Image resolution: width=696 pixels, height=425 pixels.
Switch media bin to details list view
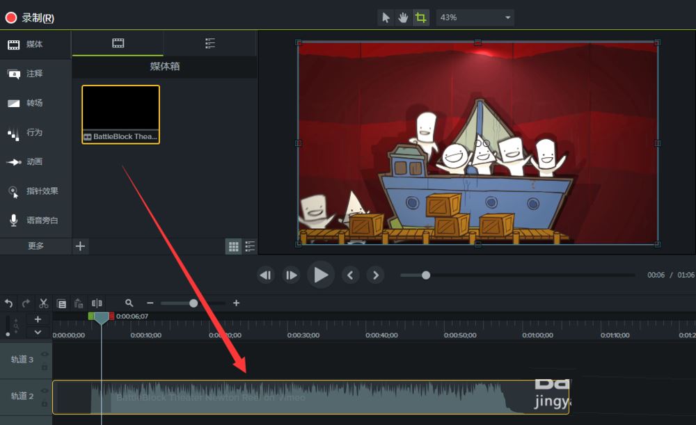[x=250, y=246]
